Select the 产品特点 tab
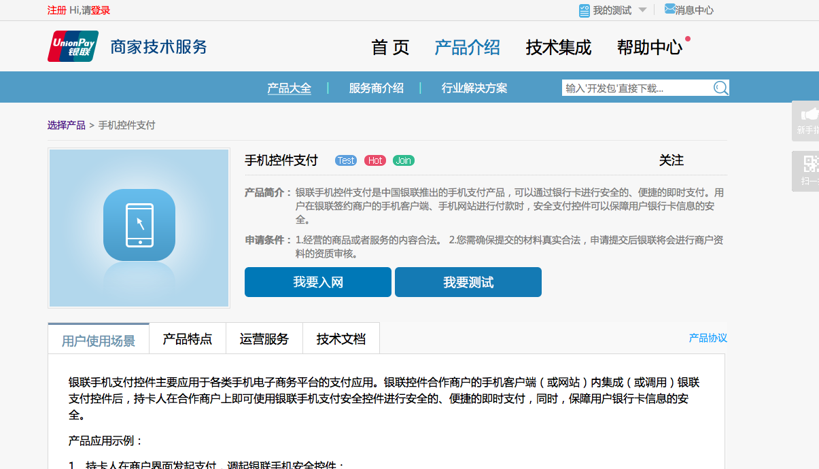This screenshot has width=819, height=469. [x=187, y=339]
